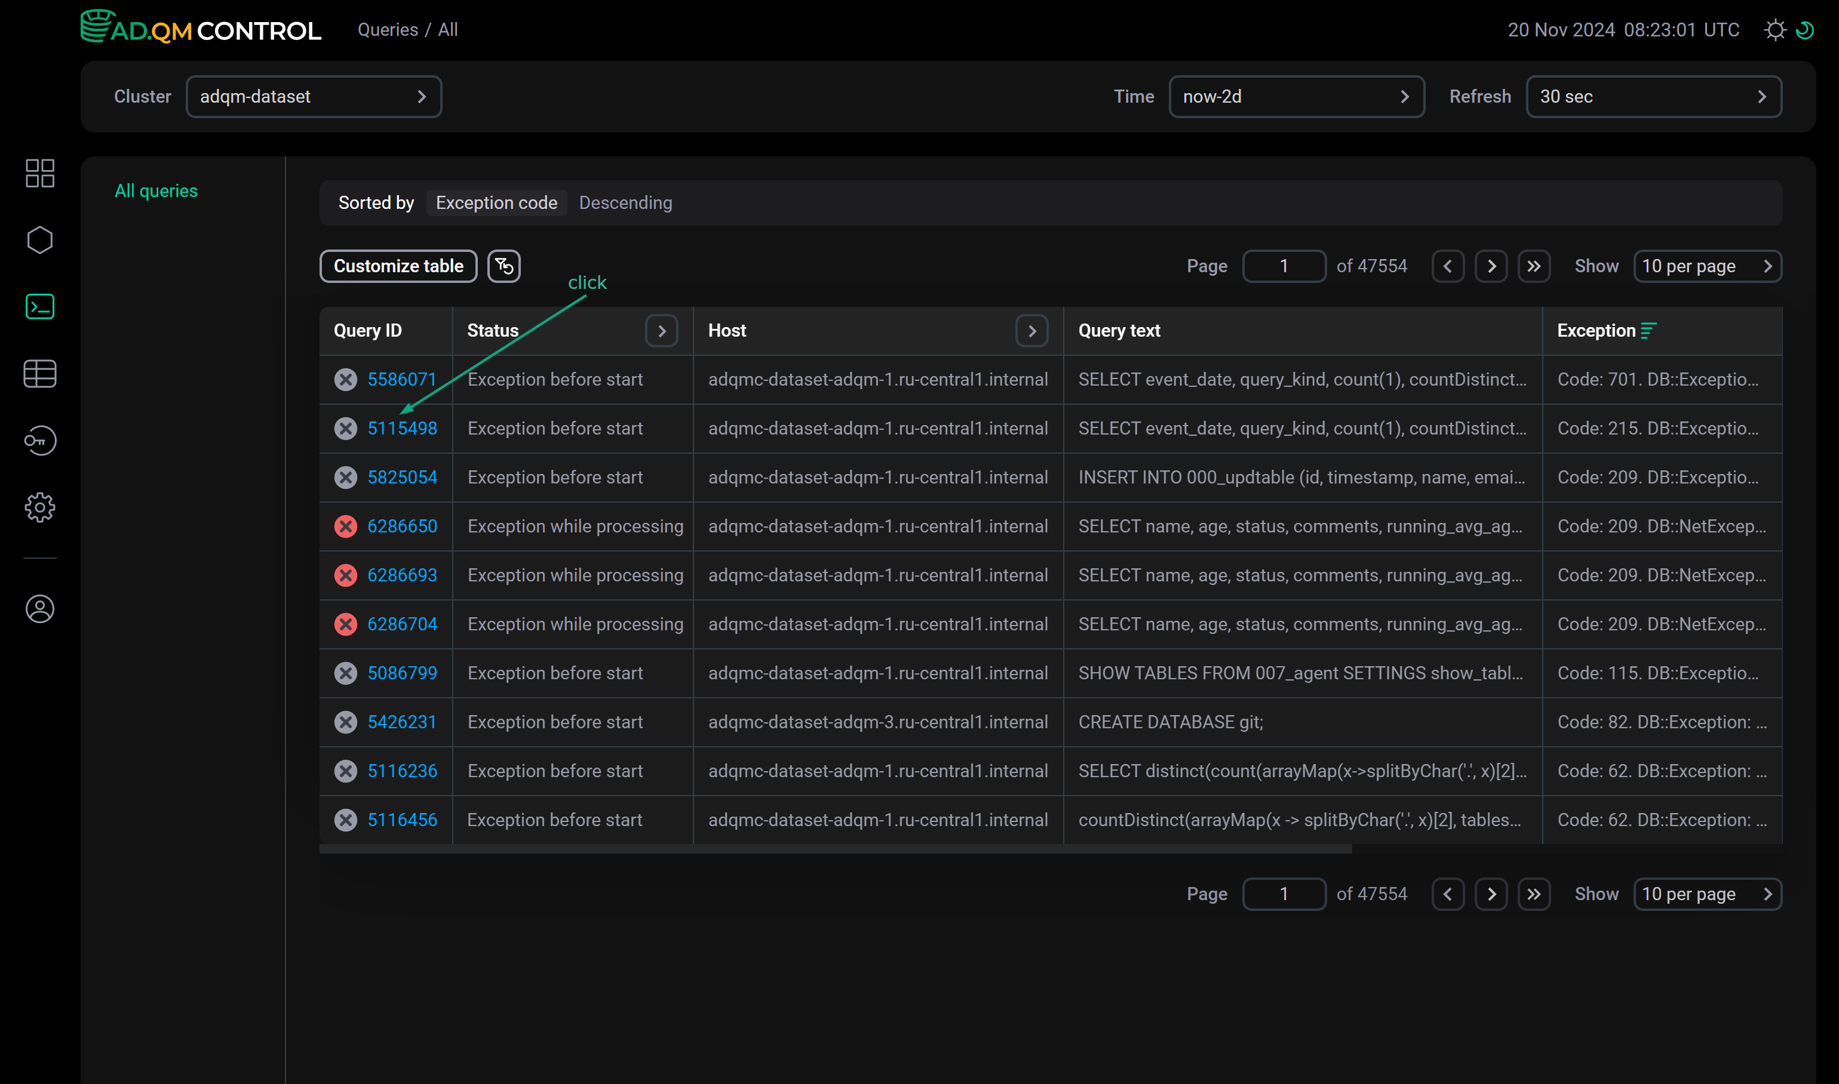This screenshot has width=1839, height=1084.
Task: Toggle the sun light theme icon
Action: [1774, 30]
